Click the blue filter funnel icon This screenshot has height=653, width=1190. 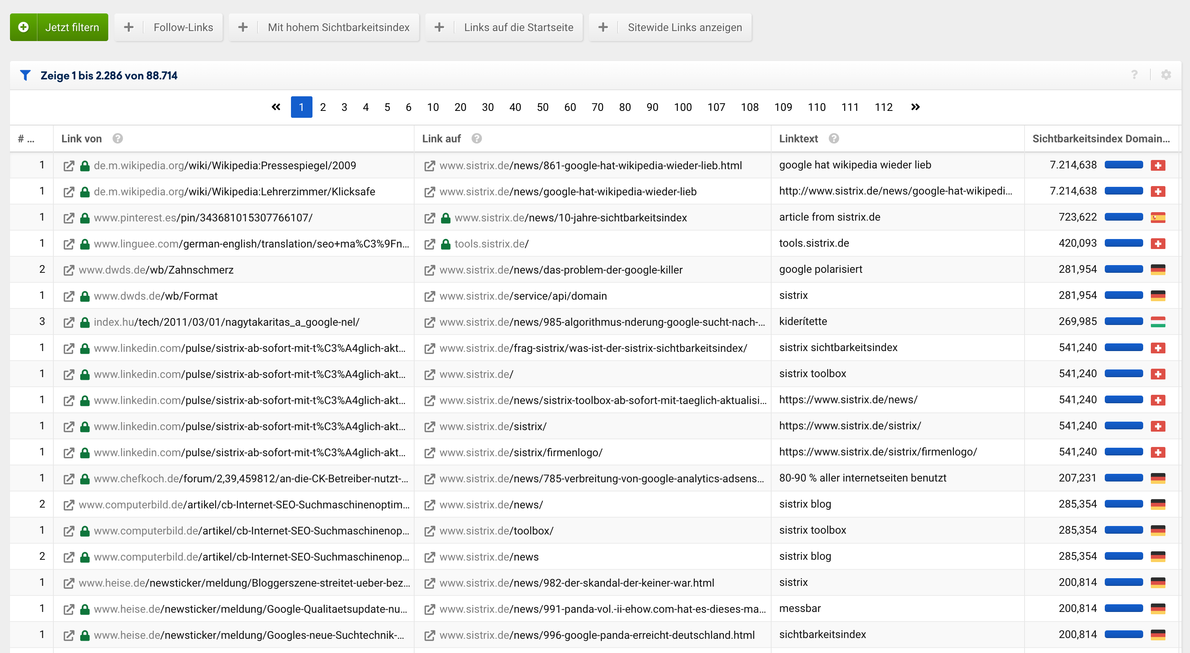point(25,75)
